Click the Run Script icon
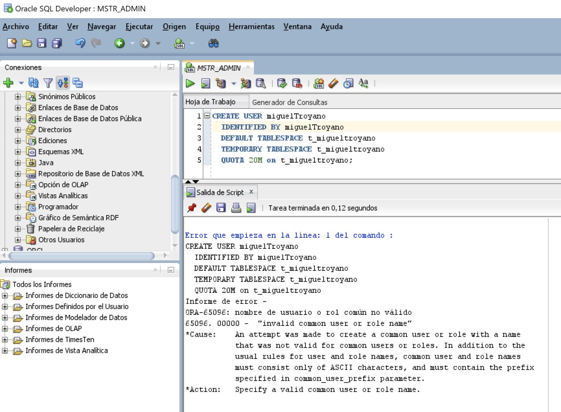The width and height of the screenshot is (561, 412). pyautogui.click(x=206, y=83)
